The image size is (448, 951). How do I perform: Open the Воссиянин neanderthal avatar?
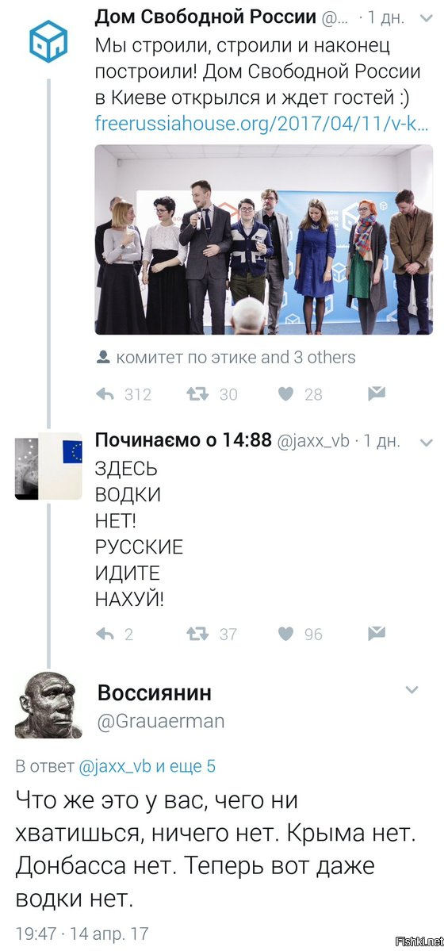(x=48, y=705)
